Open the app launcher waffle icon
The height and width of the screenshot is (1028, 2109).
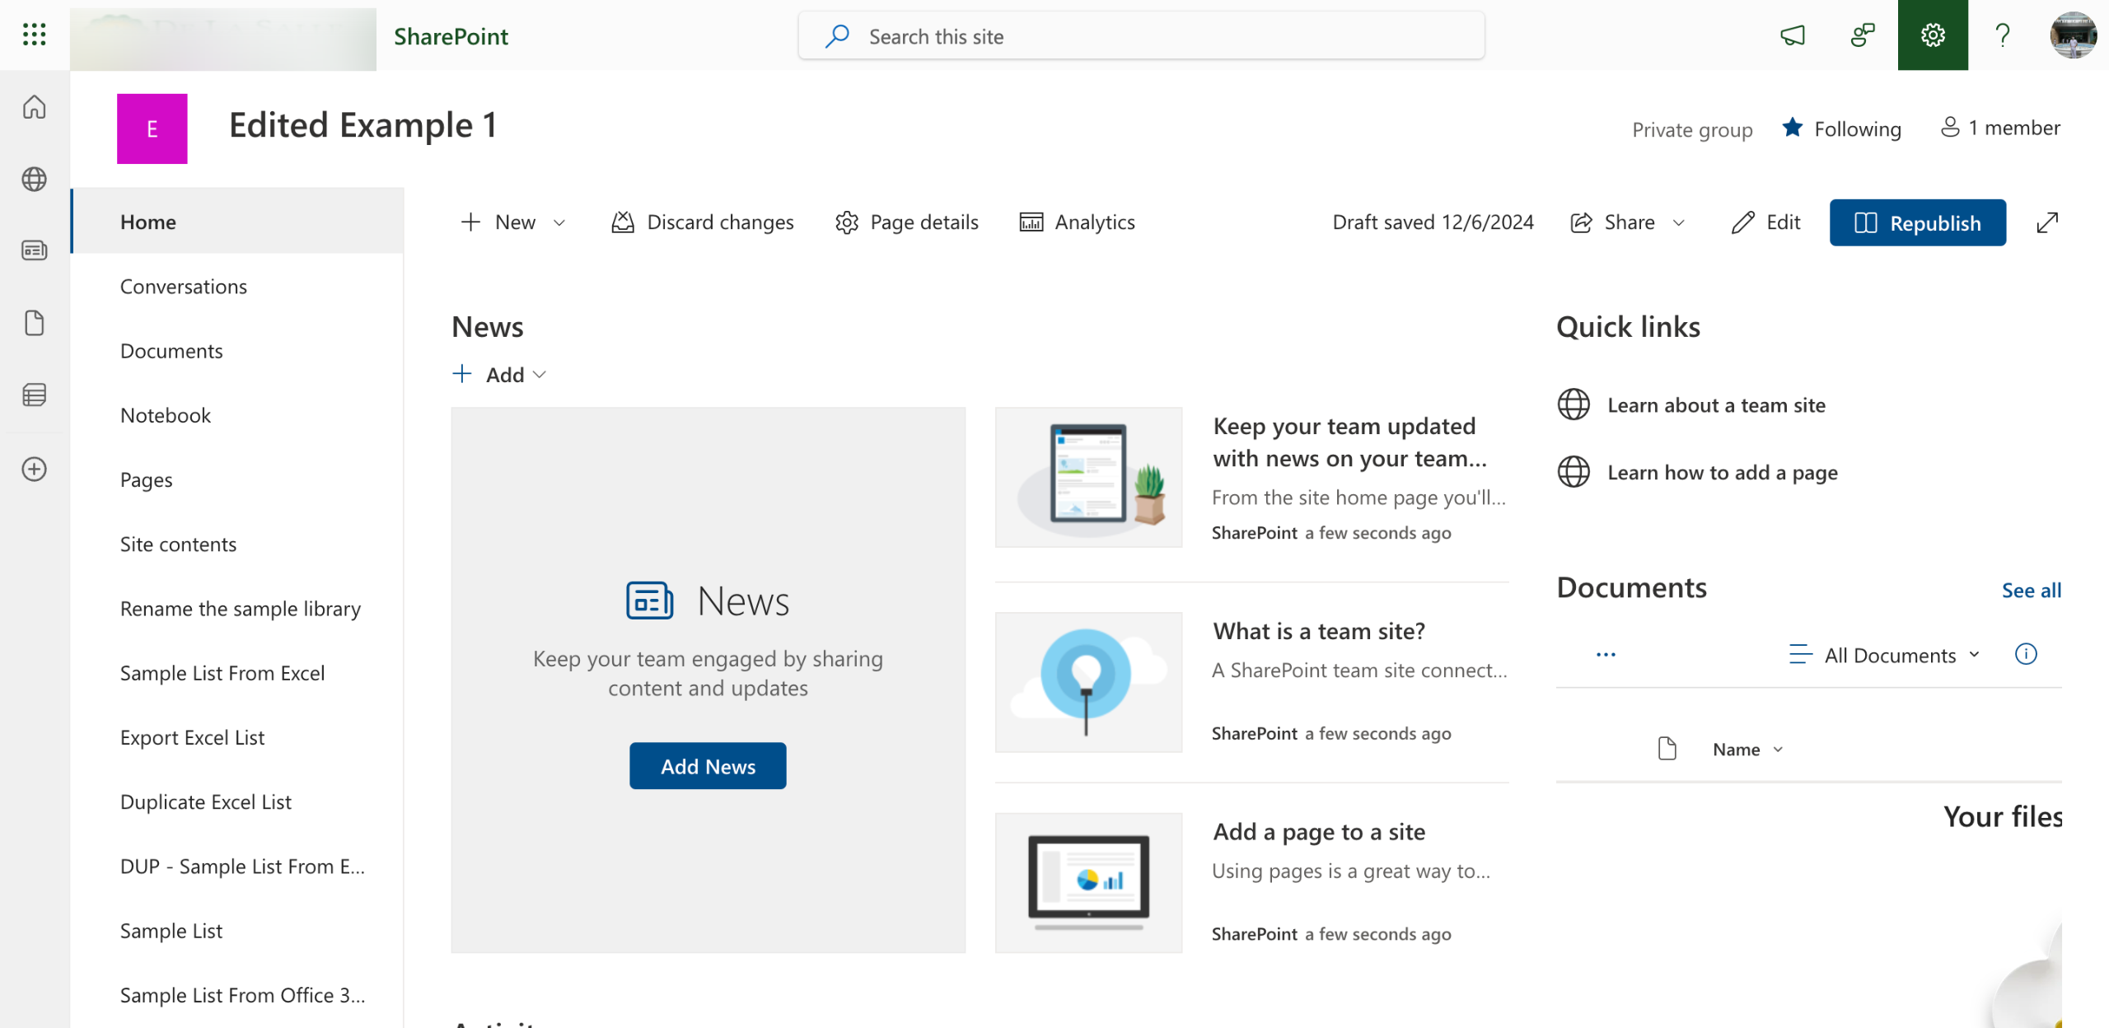click(34, 35)
